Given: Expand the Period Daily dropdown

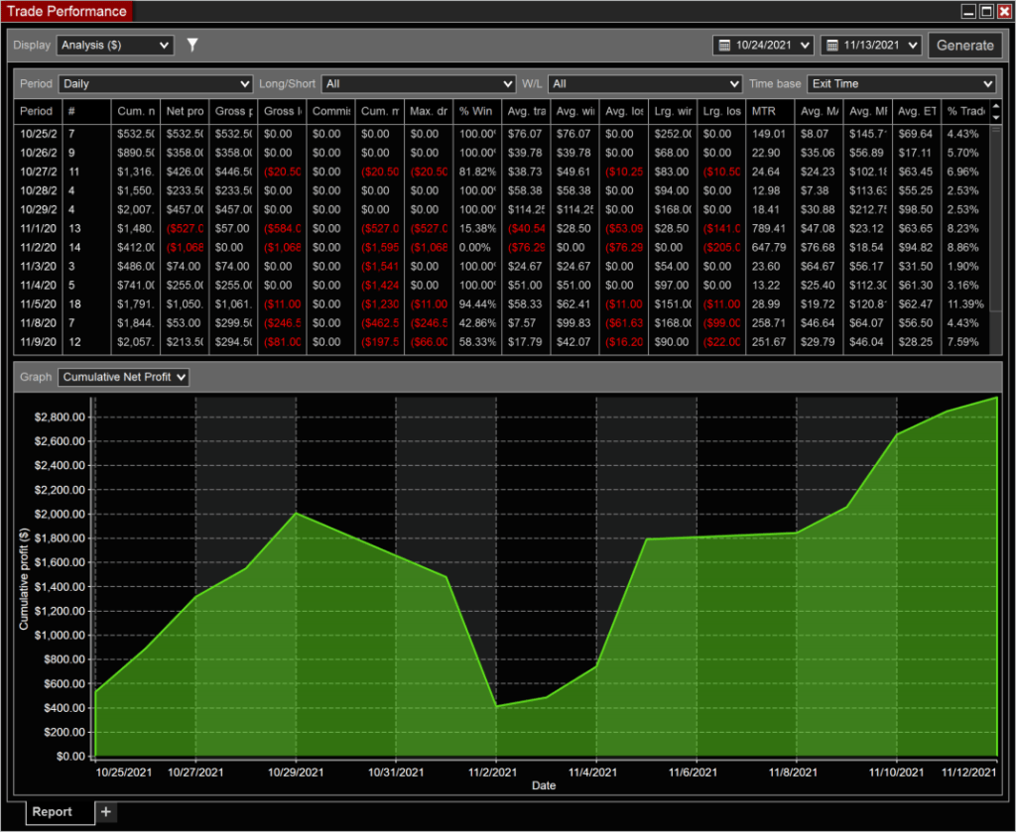Looking at the screenshot, I should (156, 84).
